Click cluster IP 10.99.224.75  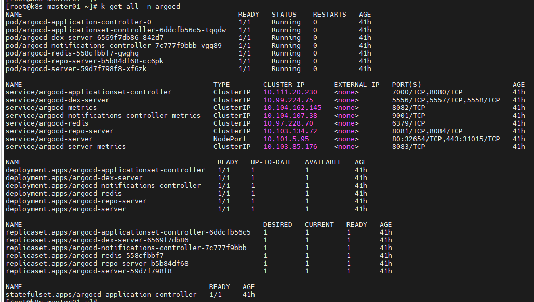288,100
